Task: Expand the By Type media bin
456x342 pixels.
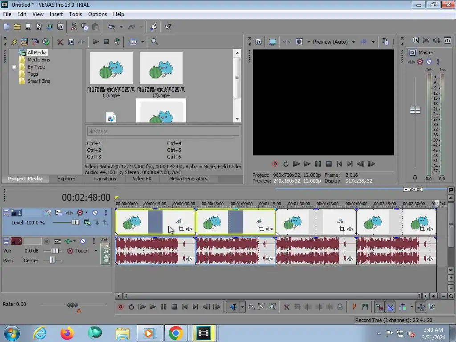Action: coord(14,67)
